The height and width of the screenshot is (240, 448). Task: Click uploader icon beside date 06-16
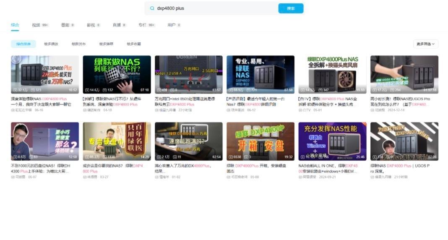pos(13,110)
